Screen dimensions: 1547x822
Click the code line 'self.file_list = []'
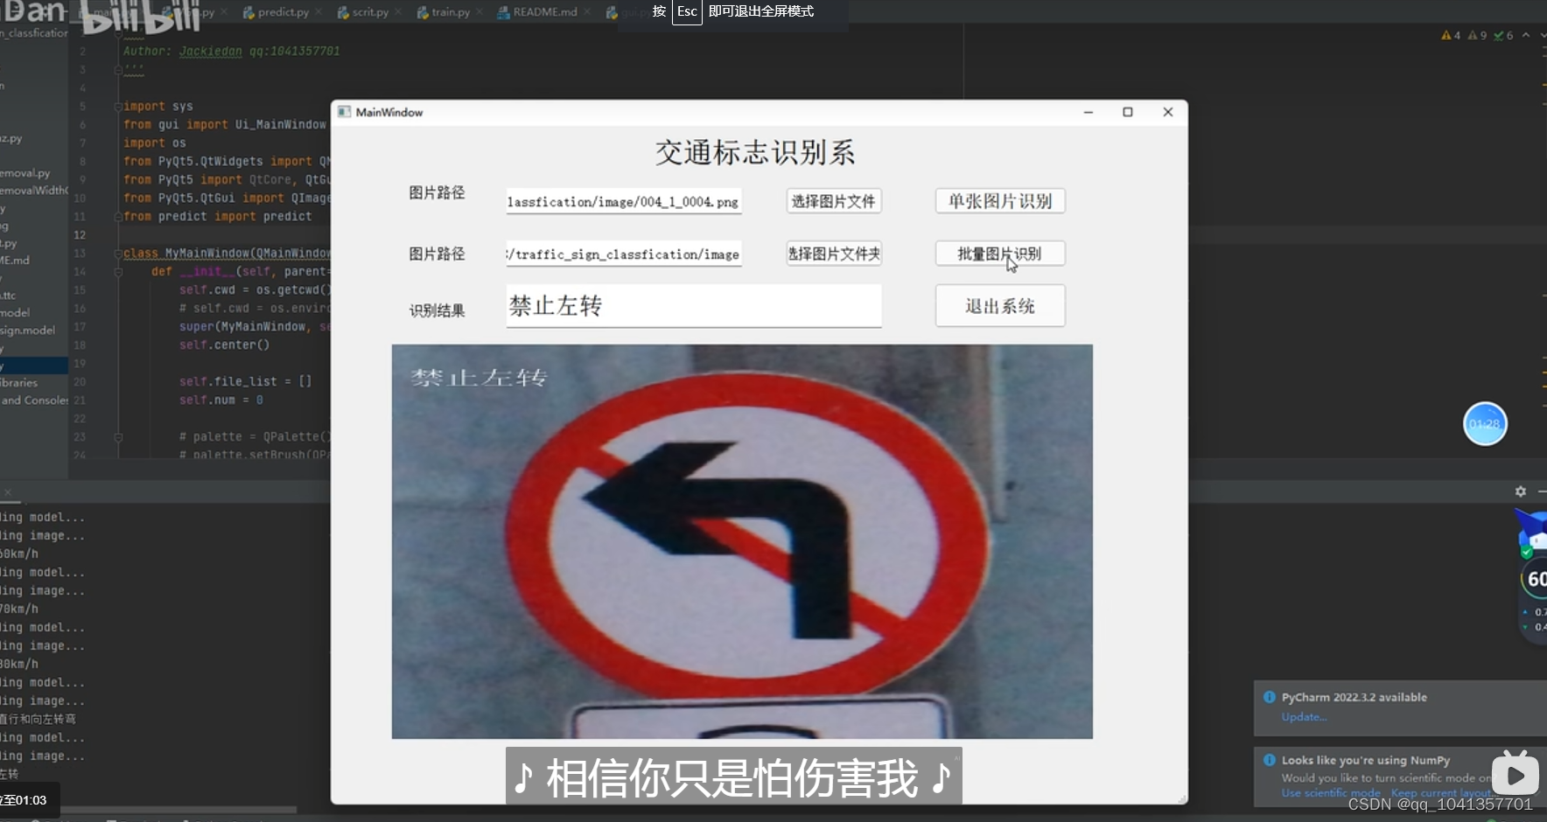click(x=246, y=381)
